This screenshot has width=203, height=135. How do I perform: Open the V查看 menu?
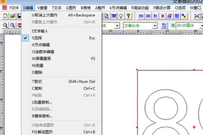click(x=42, y=8)
